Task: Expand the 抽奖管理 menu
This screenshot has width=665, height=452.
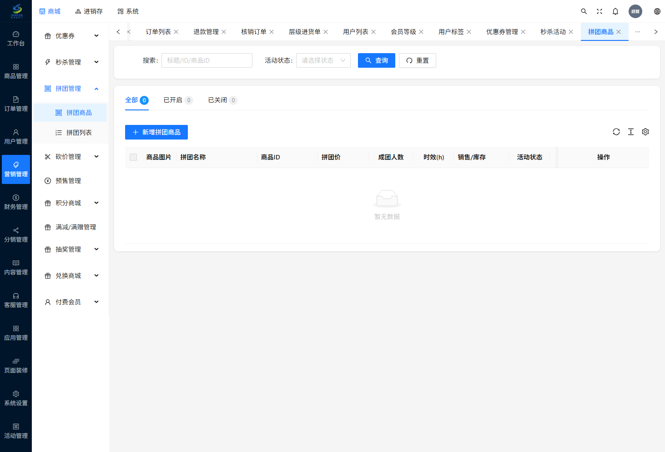Action: tap(71, 249)
